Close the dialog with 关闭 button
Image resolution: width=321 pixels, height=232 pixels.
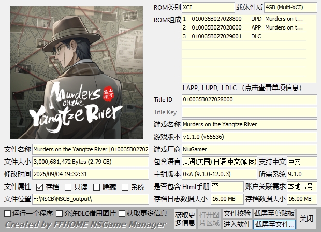pyautogui.click(x=307, y=219)
